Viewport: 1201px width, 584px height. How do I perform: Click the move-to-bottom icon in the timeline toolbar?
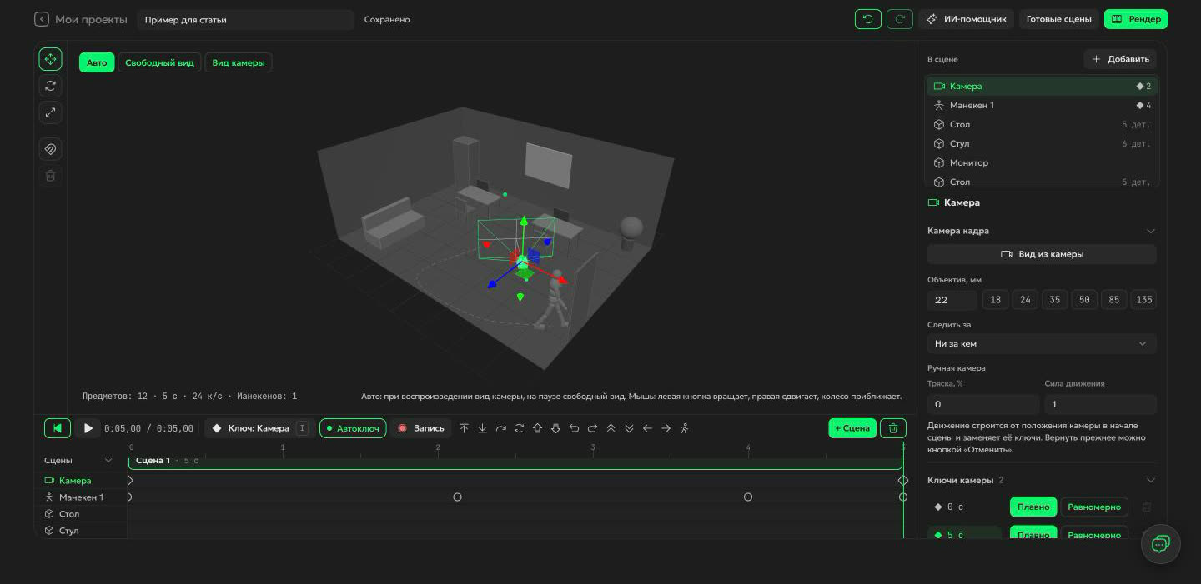[483, 428]
